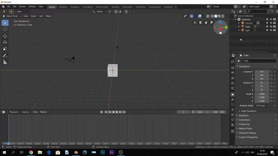The height and width of the screenshot is (156, 278).
Task: Open the Windows Start menu
Action: [x=4, y=152]
